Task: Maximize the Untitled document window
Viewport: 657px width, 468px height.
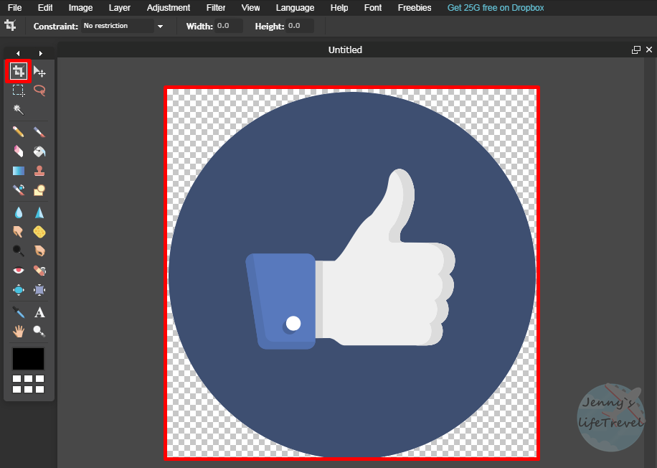Action: point(636,50)
